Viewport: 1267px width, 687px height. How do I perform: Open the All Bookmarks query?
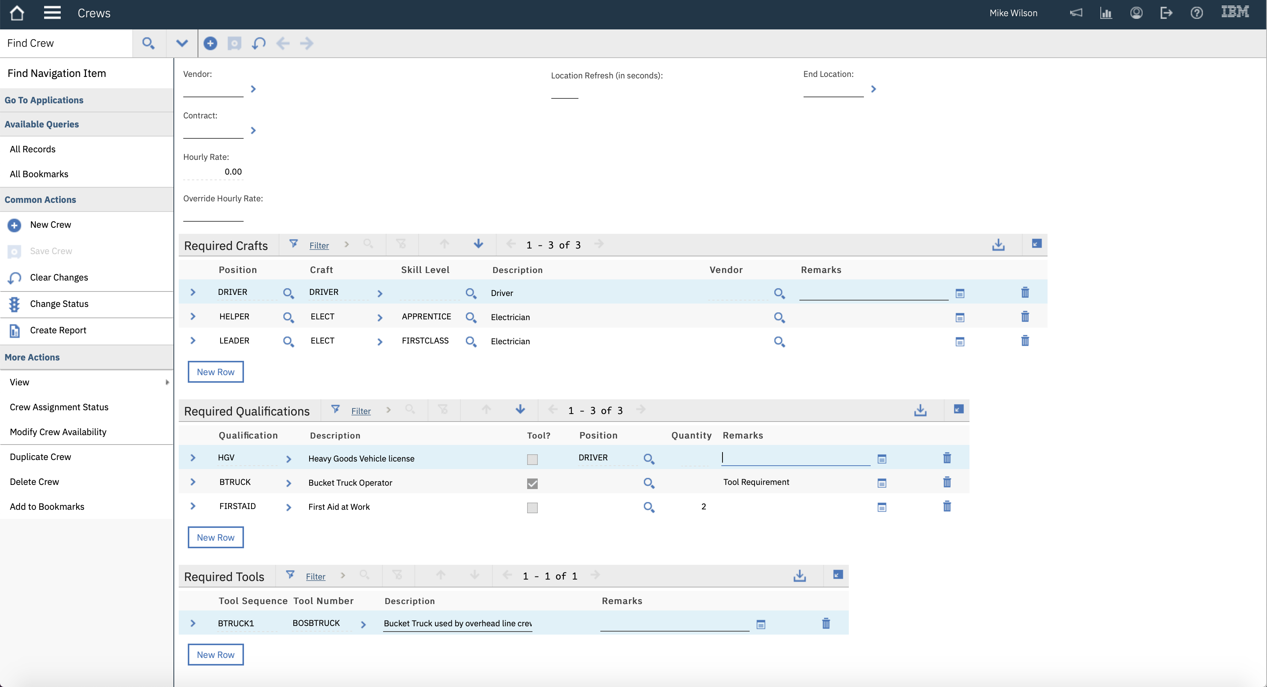[x=39, y=174]
